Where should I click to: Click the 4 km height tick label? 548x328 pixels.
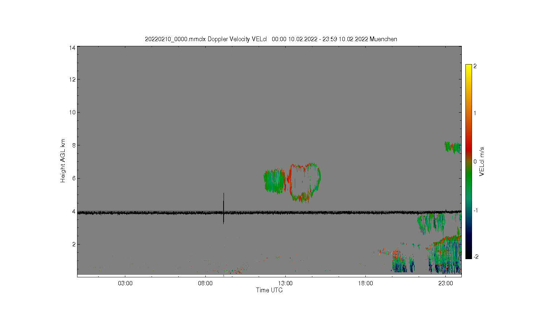point(74,211)
